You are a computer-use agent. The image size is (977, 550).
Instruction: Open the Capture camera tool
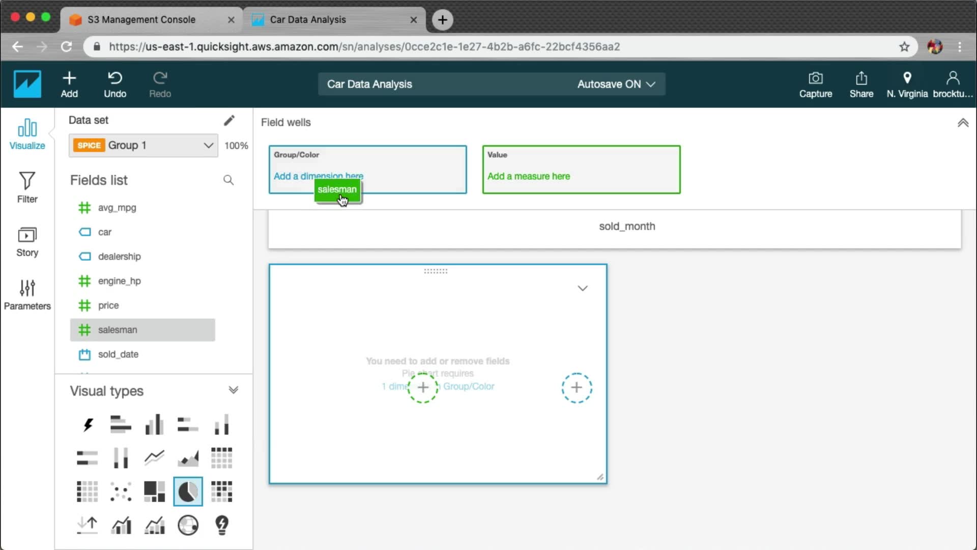[x=815, y=84]
